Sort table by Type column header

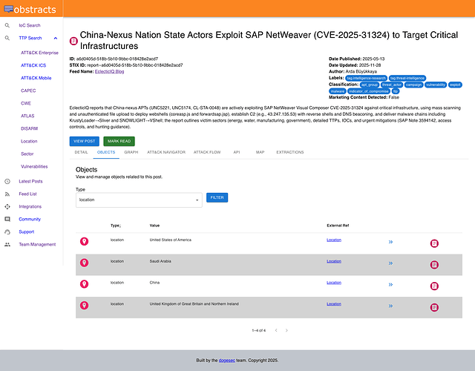(x=116, y=225)
